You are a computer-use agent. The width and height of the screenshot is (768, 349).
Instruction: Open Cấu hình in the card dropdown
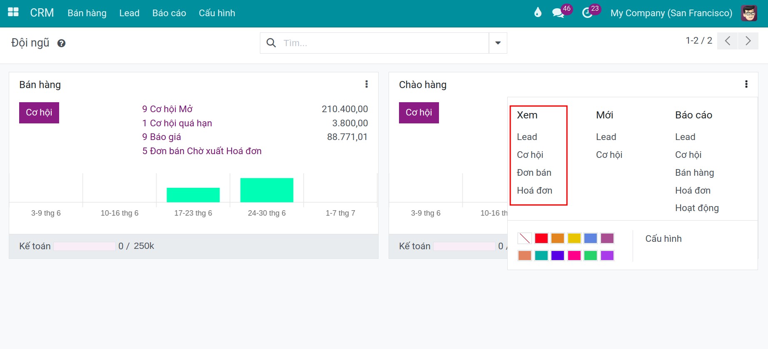tap(663, 238)
